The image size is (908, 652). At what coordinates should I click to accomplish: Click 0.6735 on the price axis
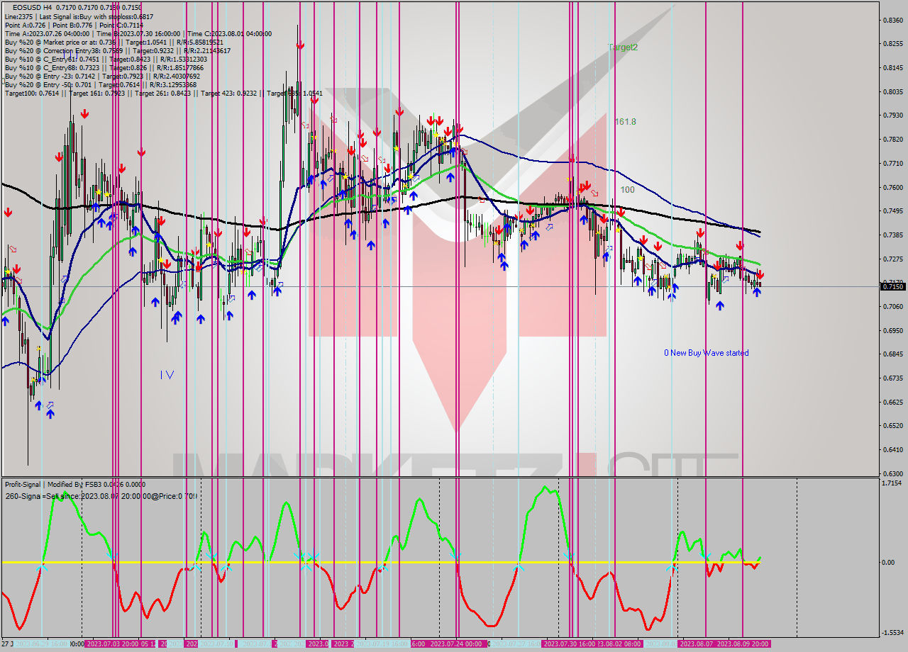[x=892, y=378]
